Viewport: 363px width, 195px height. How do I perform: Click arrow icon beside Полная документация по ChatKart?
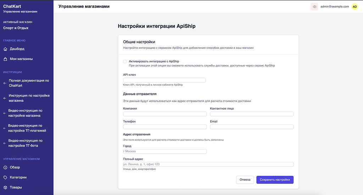point(5,83)
